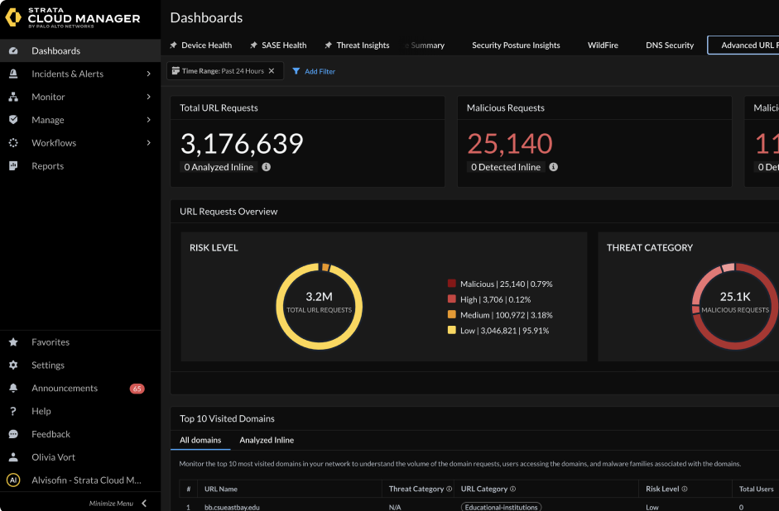Viewport: 779px width, 511px height.
Task: Click the Strata Cloud Manager logo
Action: click(73, 18)
